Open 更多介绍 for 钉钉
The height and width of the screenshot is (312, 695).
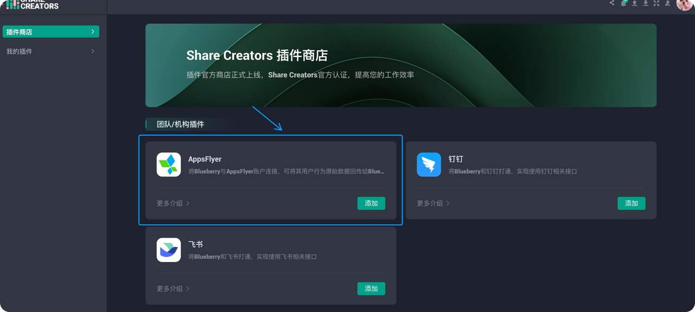tap(433, 203)
